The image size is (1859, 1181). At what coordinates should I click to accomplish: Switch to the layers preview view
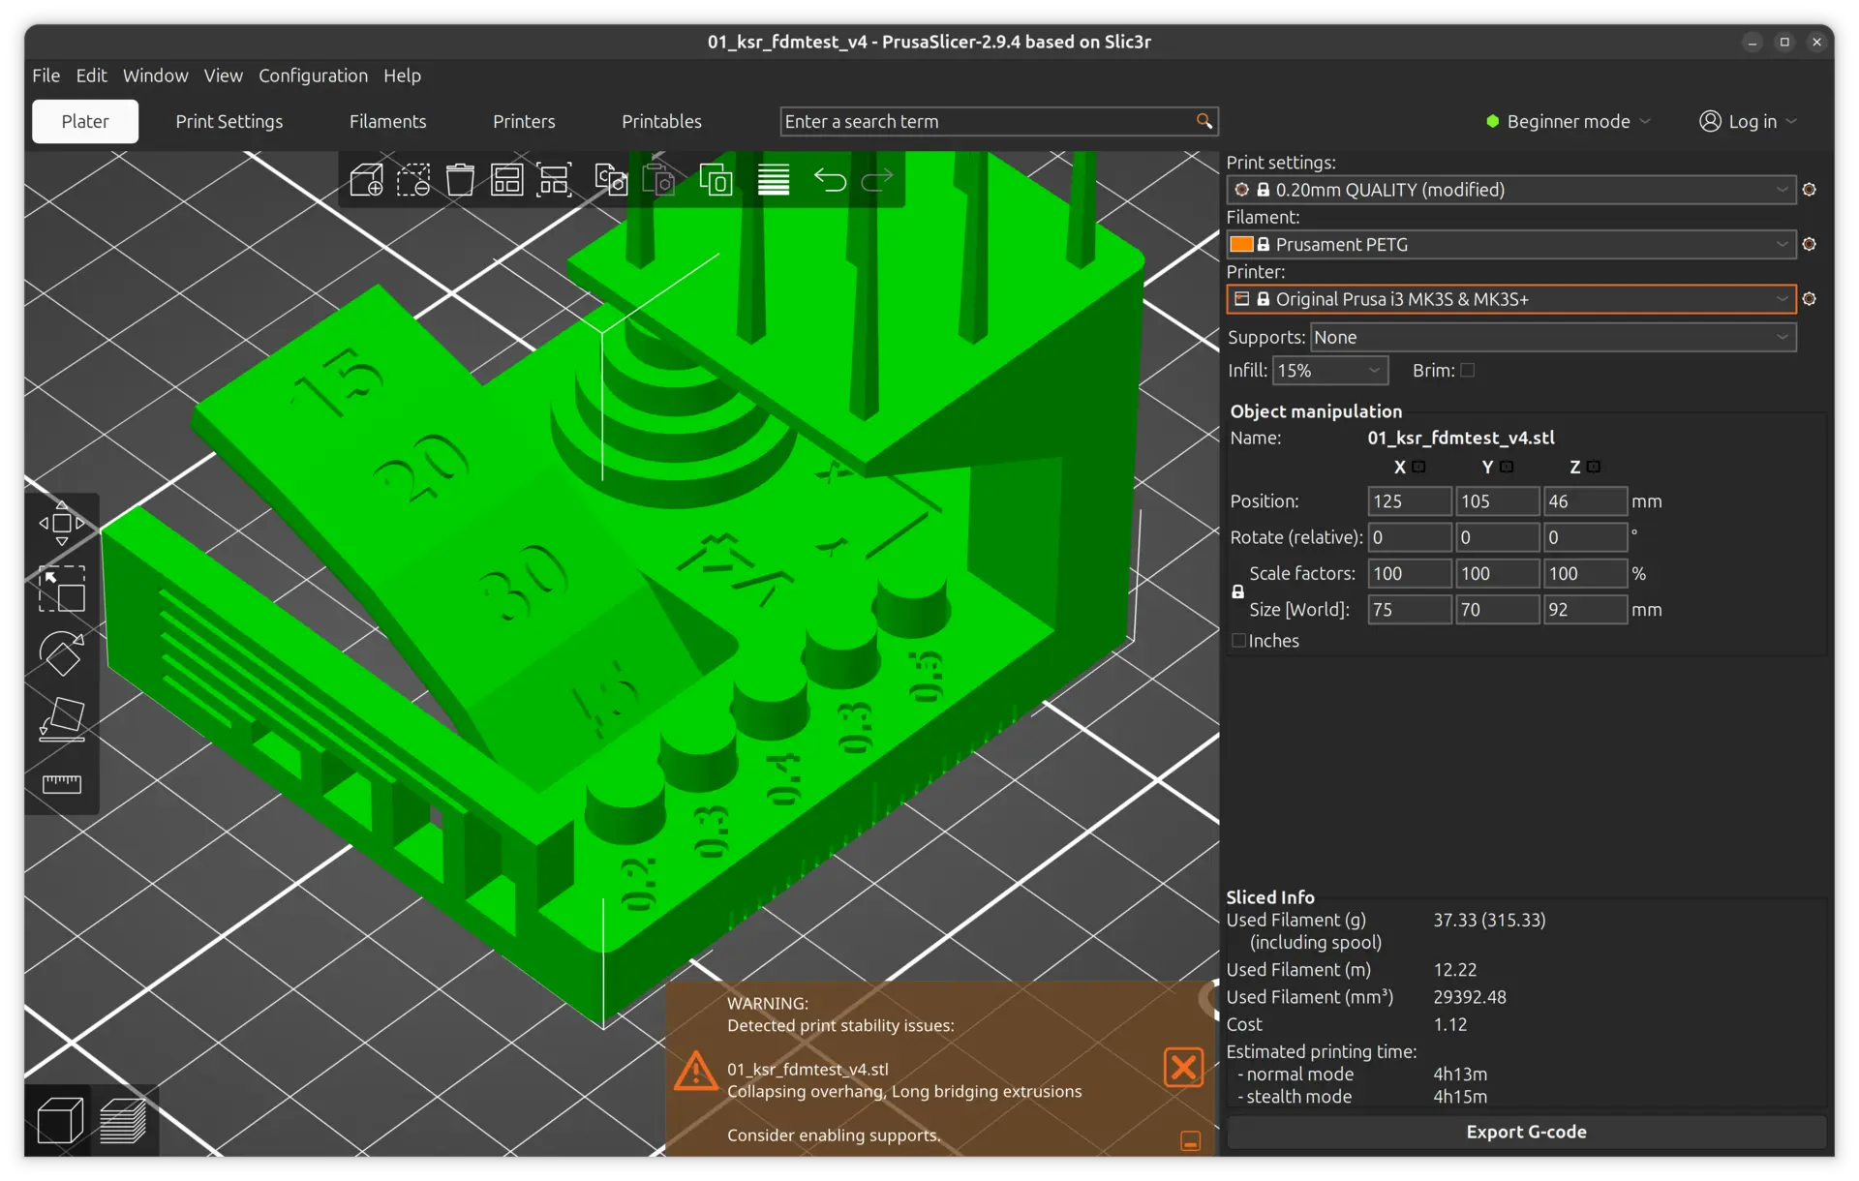point(123,1121)
